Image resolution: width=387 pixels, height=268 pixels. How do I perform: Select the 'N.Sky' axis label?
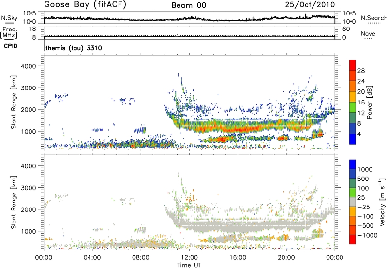click(9, 18)
